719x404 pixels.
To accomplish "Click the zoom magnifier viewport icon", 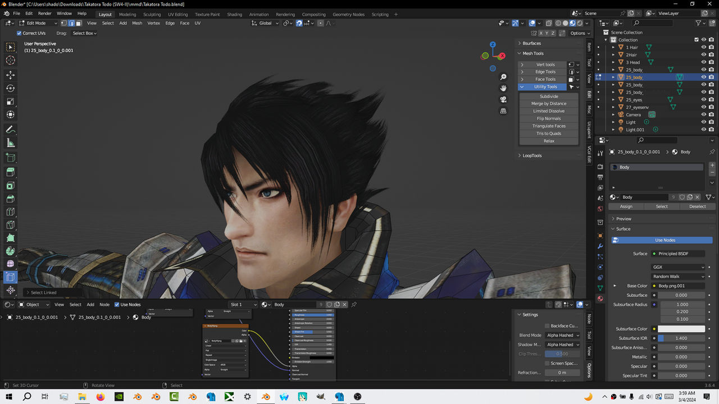I will [x=503, y=77].
